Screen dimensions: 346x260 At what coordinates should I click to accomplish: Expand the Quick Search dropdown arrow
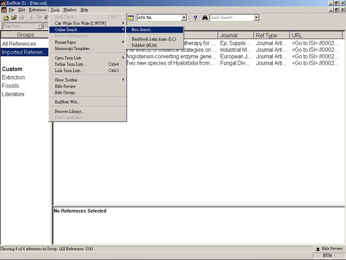click(x=256, y=18)
